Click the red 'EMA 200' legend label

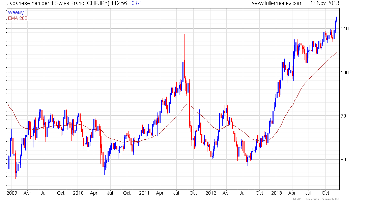tap(18, 18)
